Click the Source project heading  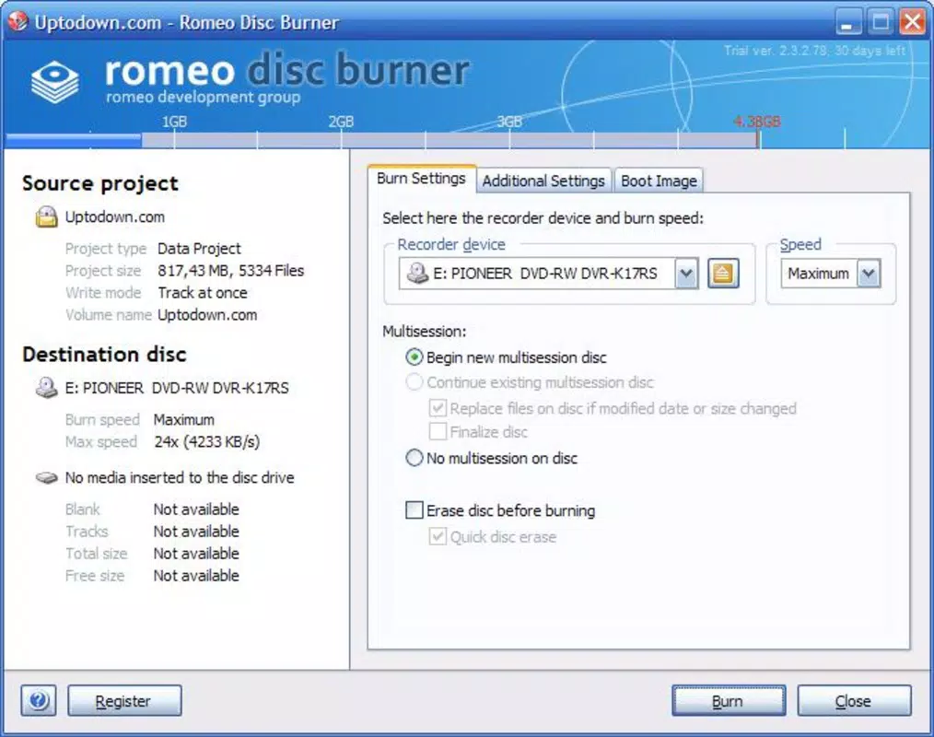click(x=100, y=183)
